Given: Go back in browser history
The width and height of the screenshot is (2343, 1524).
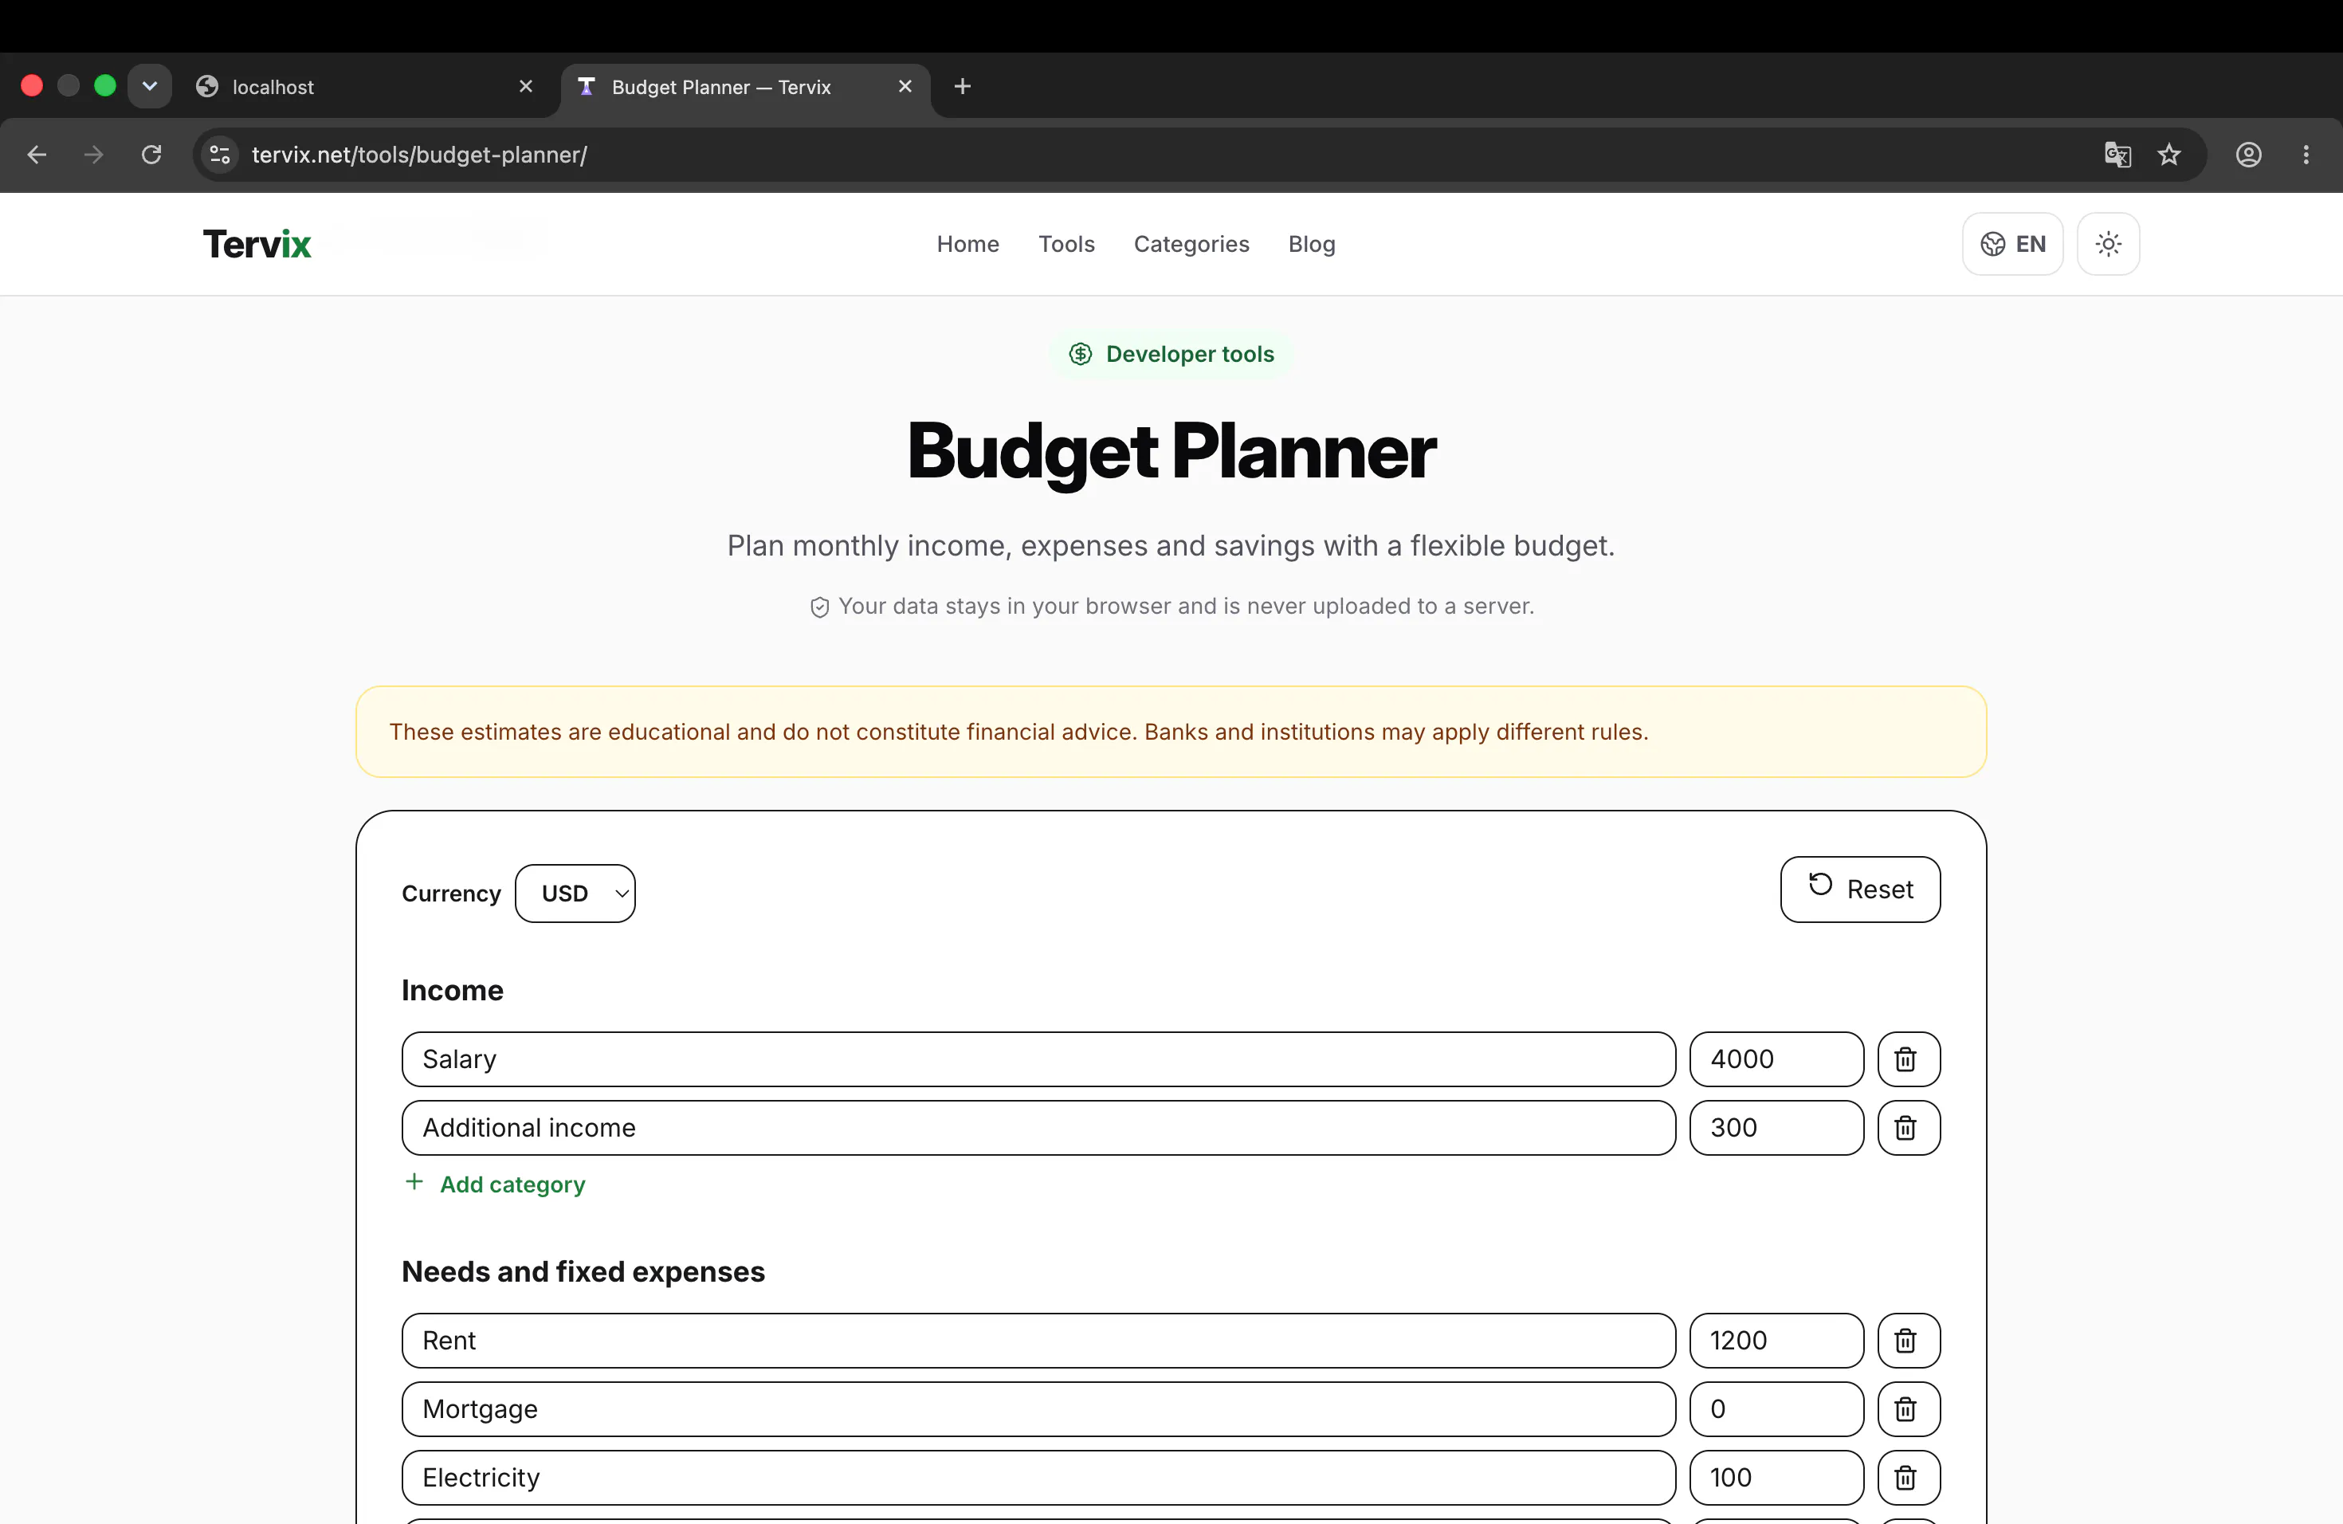Looking at the screenshot, I should click(x=37, y=155).
